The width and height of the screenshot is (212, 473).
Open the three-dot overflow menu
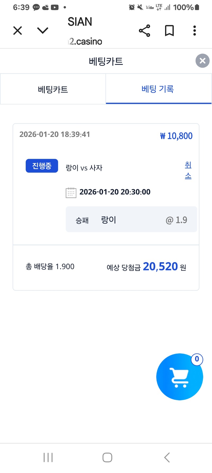tap(195, 31)
